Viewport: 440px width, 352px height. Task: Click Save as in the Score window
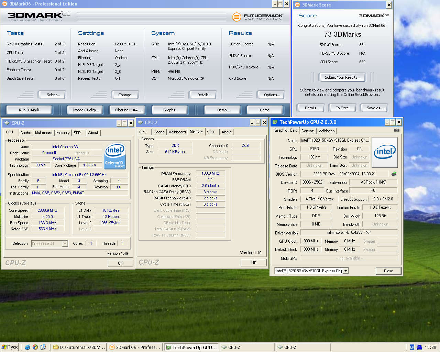[375, 108]
